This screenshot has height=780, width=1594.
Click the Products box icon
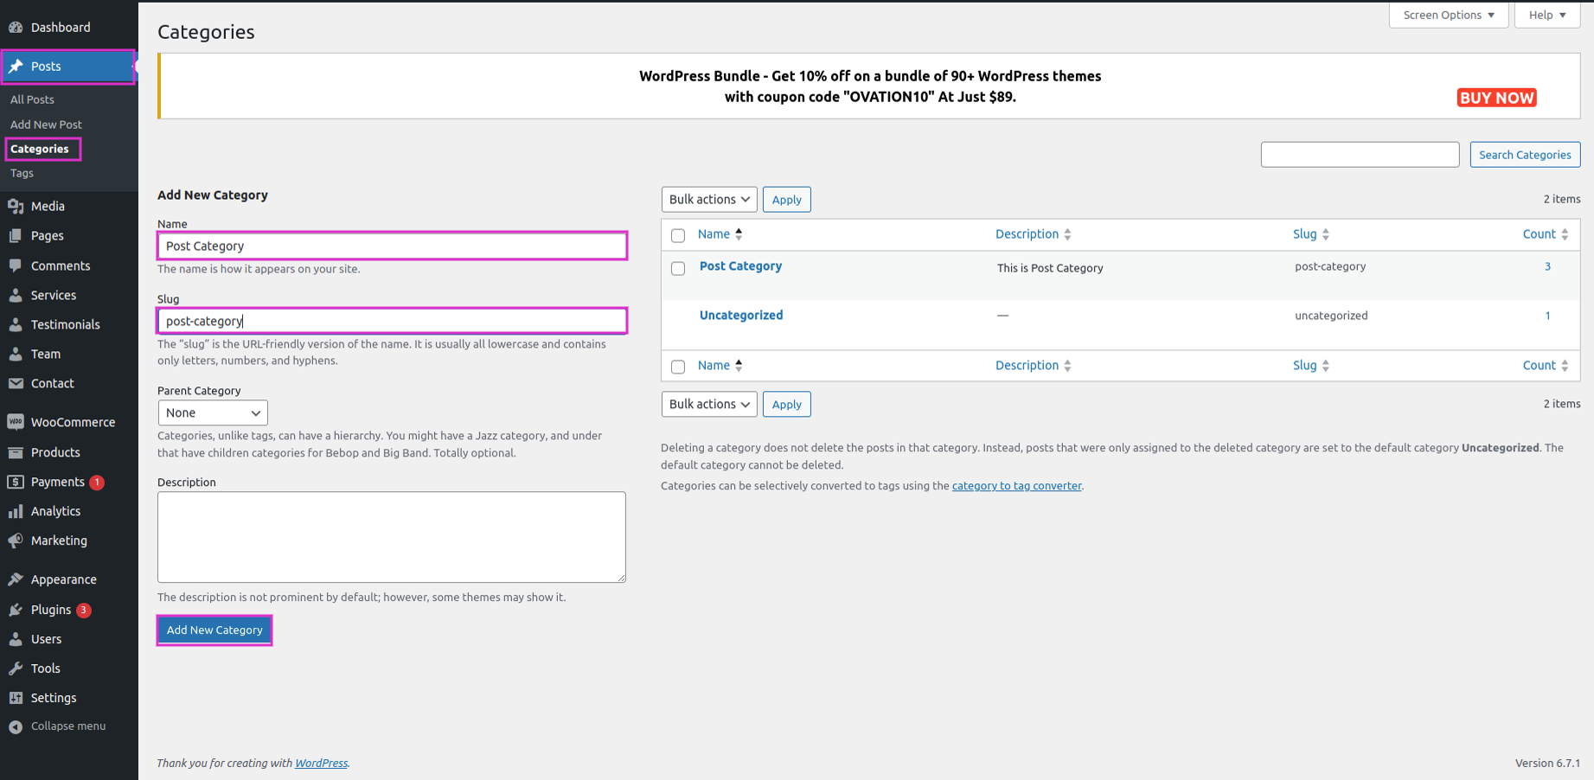(16, 453)
